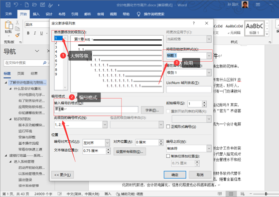The image size is (279, 197).
Task: Click the word count 24909 个字
Action: click(43, 194)
